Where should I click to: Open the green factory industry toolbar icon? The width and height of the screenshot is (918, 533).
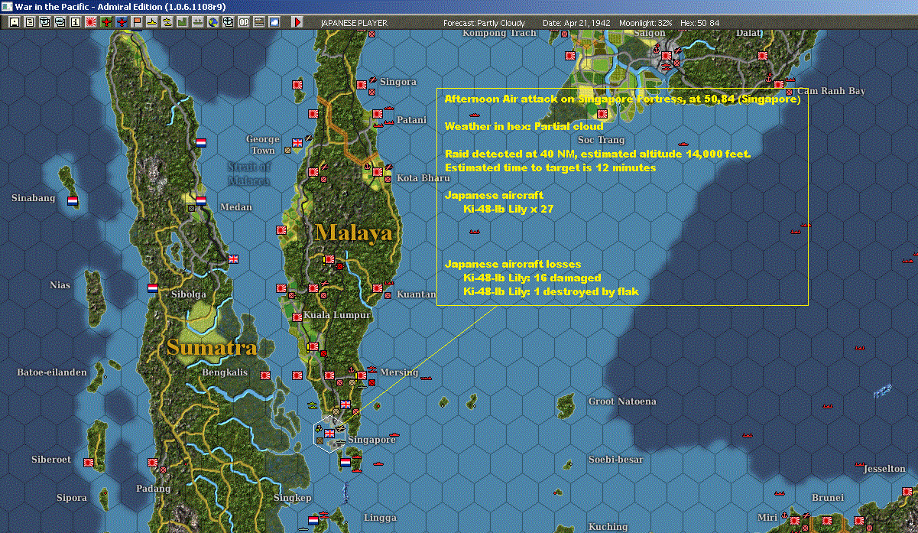pyautogui.click(x=182, y=22)
